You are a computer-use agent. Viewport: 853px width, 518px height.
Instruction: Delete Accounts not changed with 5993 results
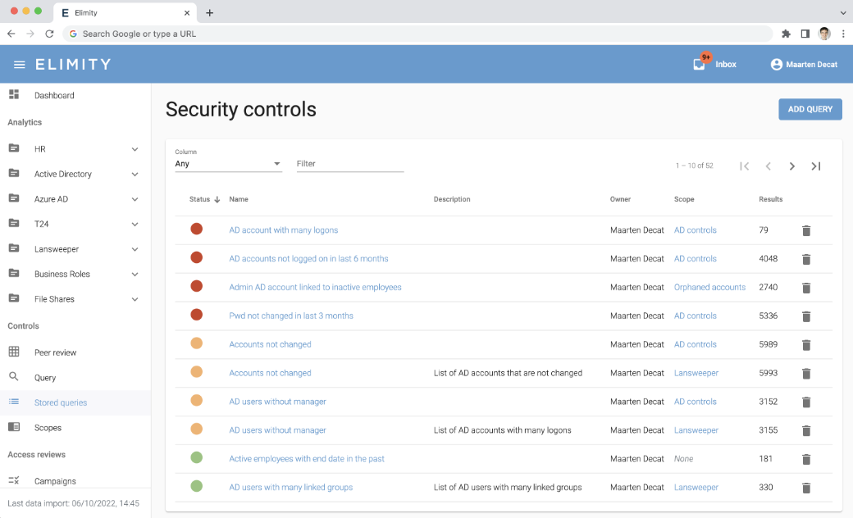pos(806,374)
